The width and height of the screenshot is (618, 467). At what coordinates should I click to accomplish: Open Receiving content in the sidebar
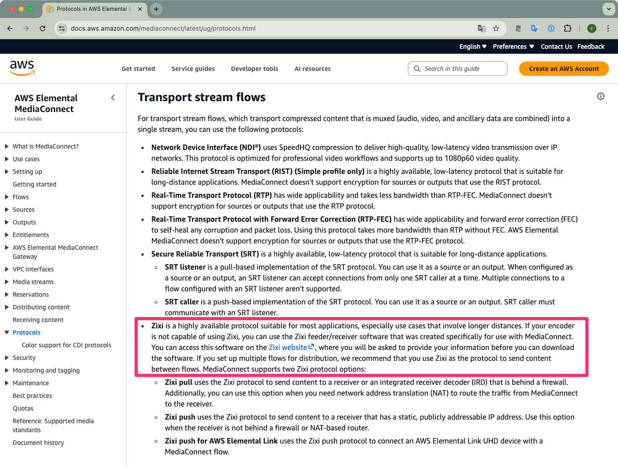(38, 320)
